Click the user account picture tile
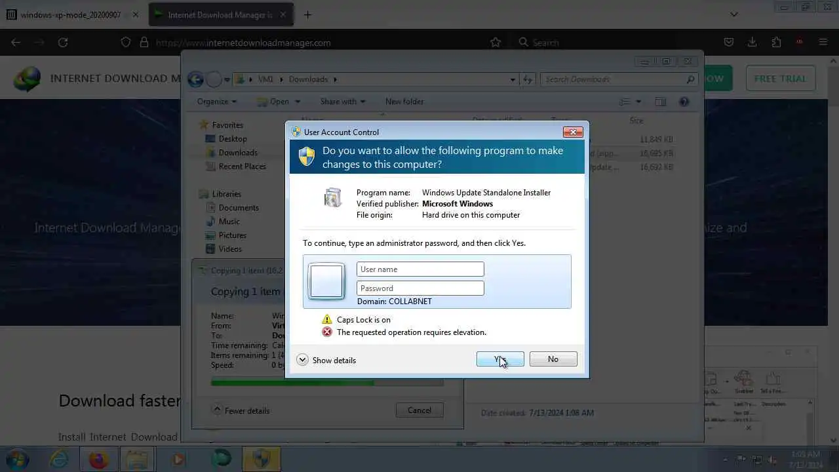This screenshot has height=472, width=839. 326,281
